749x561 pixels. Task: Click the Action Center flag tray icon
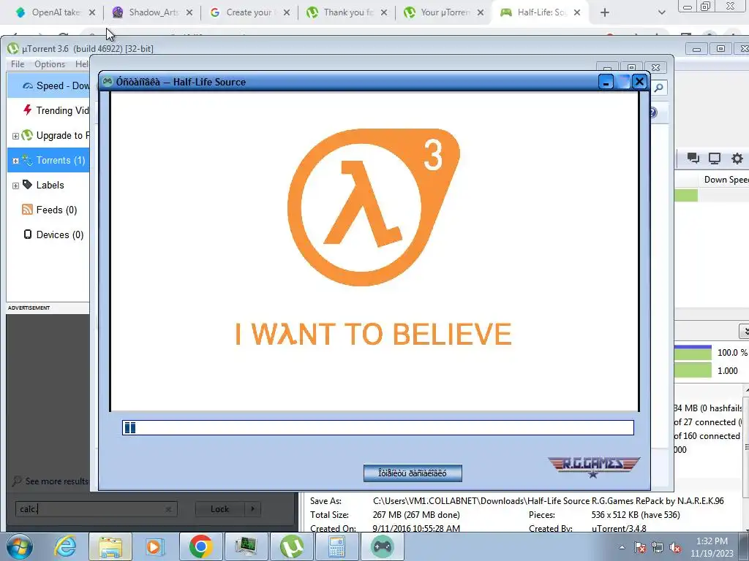[640, 547]
